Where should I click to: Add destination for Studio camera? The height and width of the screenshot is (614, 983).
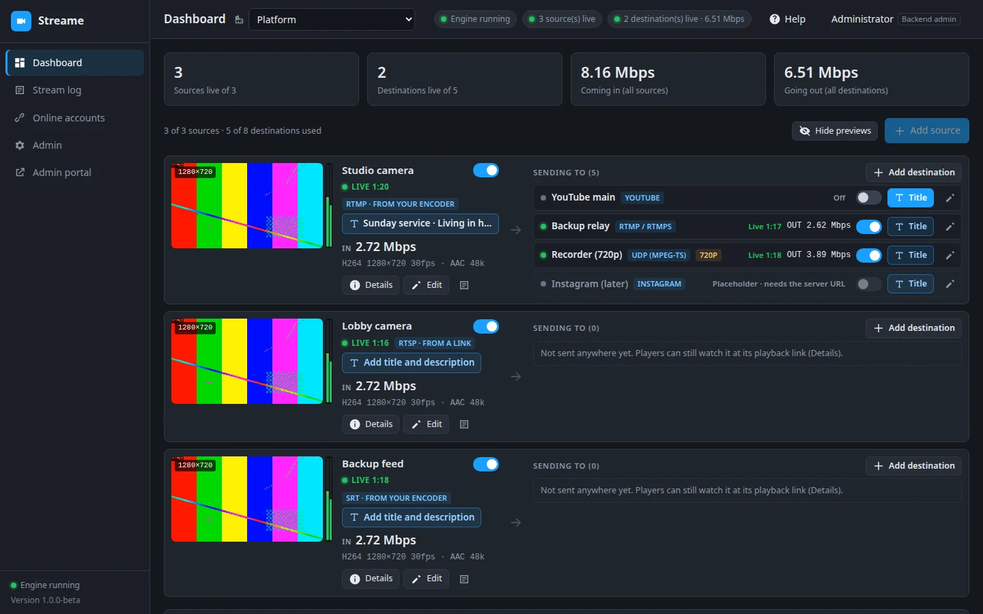pyautogui.click(x=914, y=173)
